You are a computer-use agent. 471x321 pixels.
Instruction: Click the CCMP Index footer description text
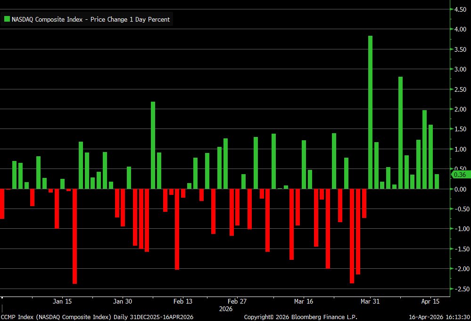[97, 317]
